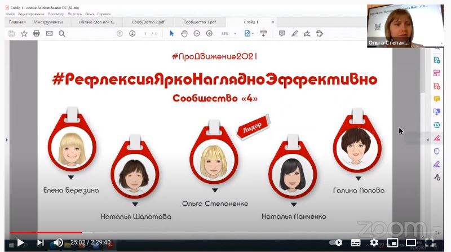
Task: Mute the video volume
Action: 58,243
